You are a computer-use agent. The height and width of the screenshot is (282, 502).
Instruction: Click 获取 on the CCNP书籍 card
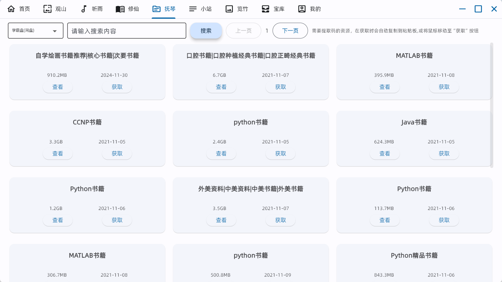(x=117, y=154)
